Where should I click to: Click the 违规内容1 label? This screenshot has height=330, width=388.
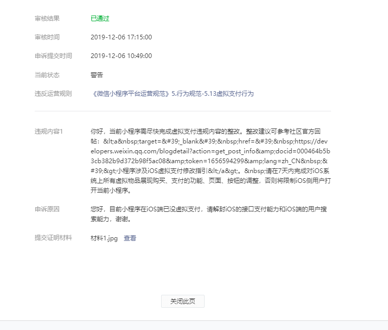tap(49, 132)
